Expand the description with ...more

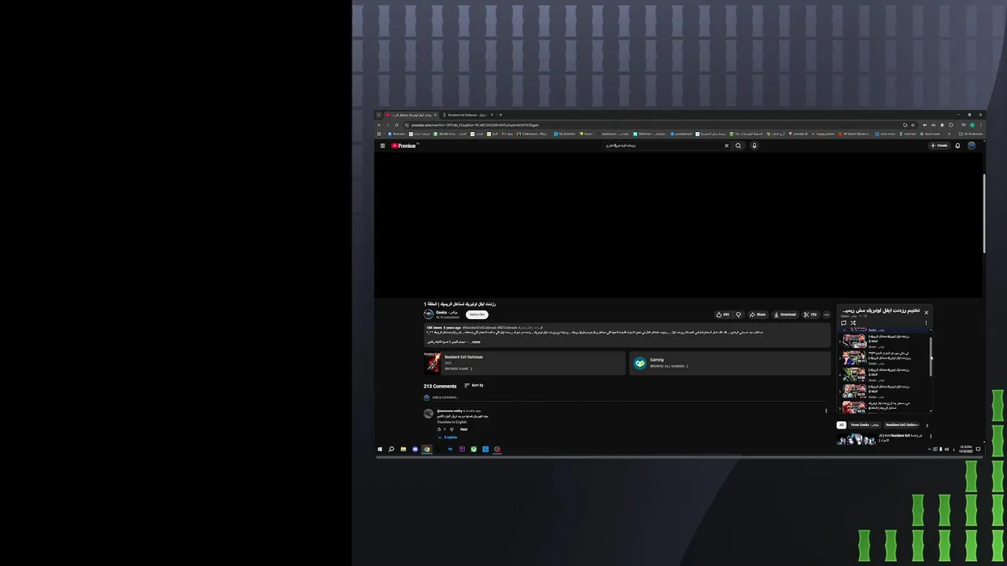pyautogui.click(x=474, y=342)
